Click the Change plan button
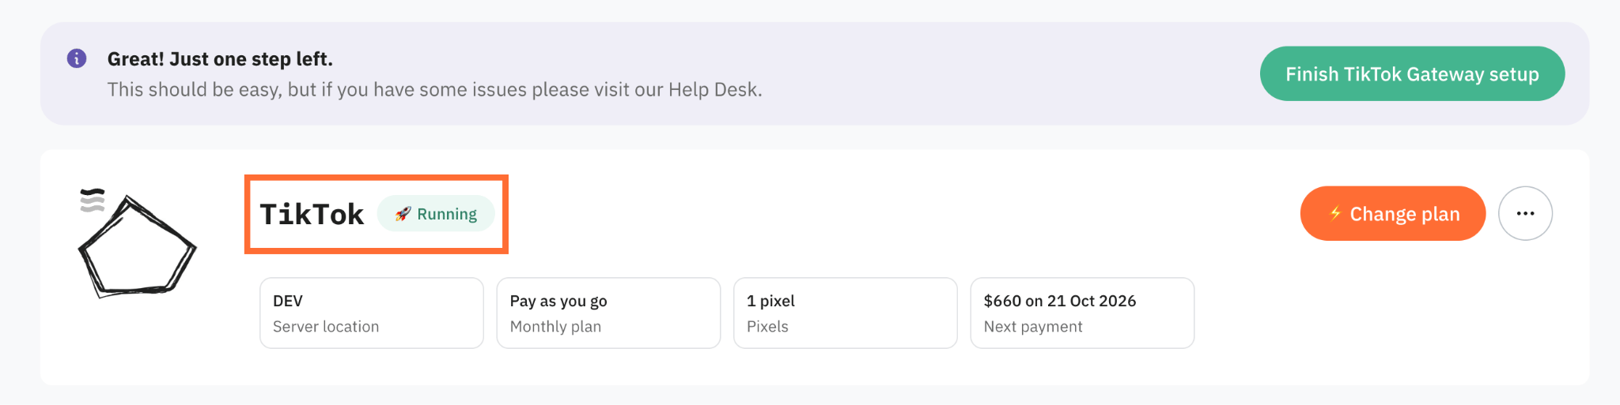 [1393, 213]
